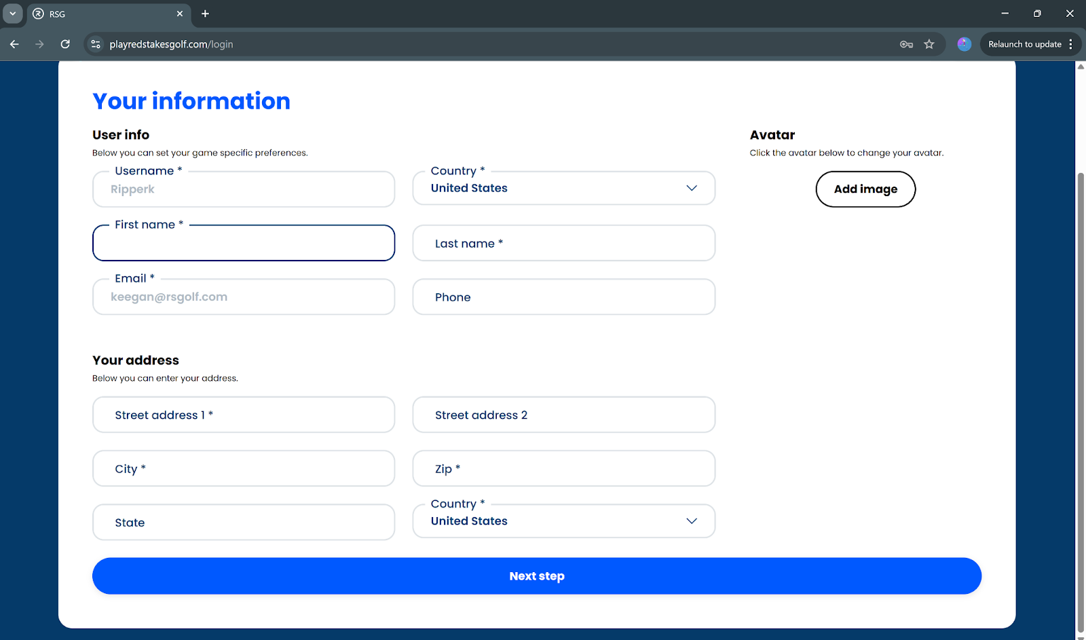Click the Your information heading
Viewport: 1086px width, 640px height.
point(191,101)
